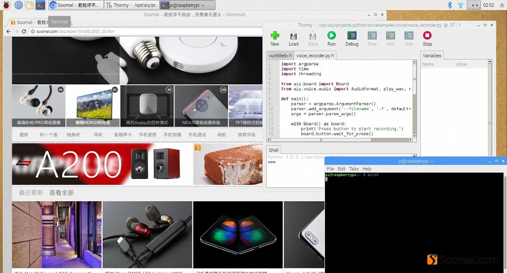Click the 最近更新 link
Image resolution: width=507 pixels, height=273 pixels.
click(x=31, y=192)
